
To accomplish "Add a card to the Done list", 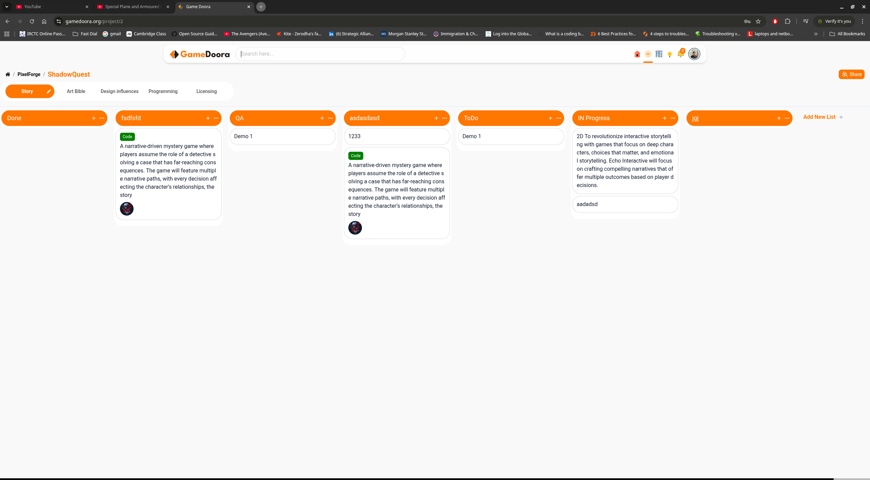I will point(94,118).
